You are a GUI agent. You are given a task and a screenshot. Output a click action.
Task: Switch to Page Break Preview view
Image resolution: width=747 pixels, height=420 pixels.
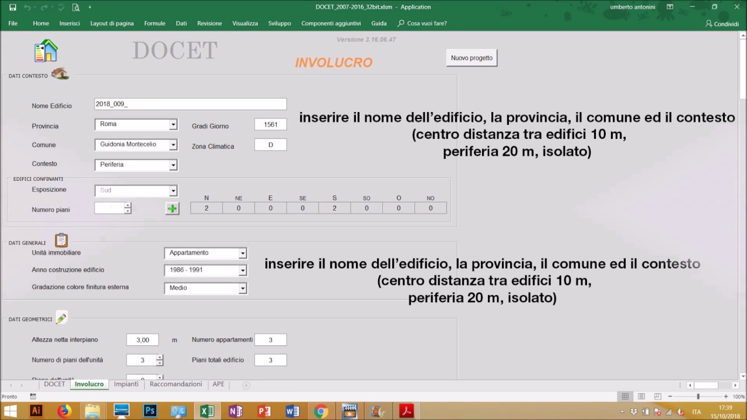[658, 396]
